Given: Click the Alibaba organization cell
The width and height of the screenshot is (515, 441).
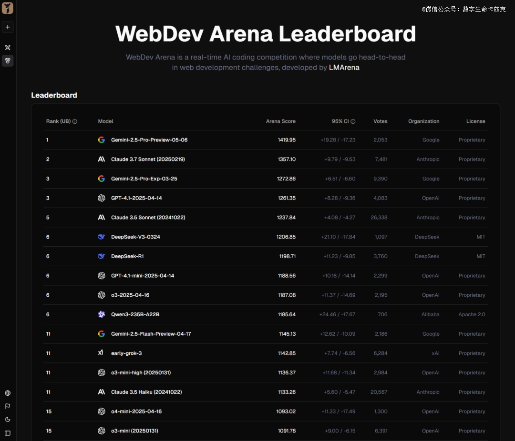Looking at the screenshot, I should (430, 314).
